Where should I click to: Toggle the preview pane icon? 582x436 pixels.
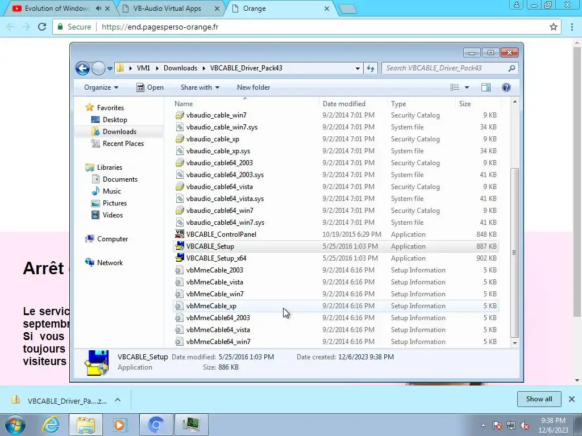coord(486,87)
